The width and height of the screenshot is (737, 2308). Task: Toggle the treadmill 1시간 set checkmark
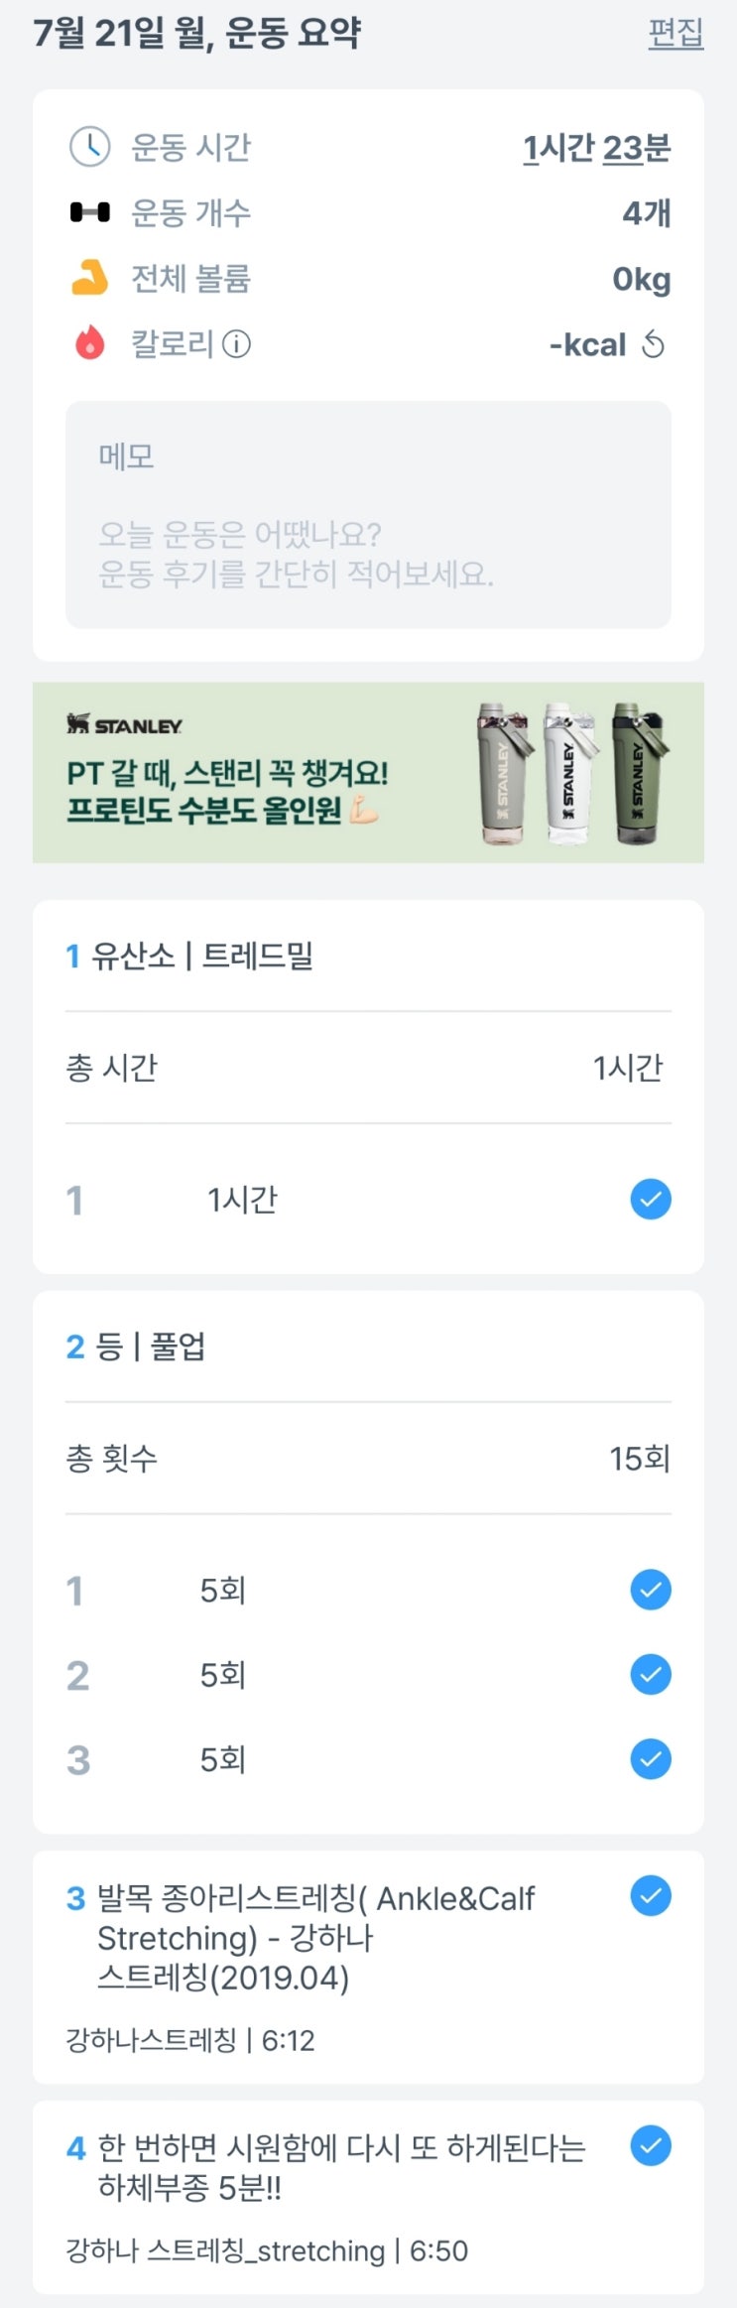(x=651, y=1200)
